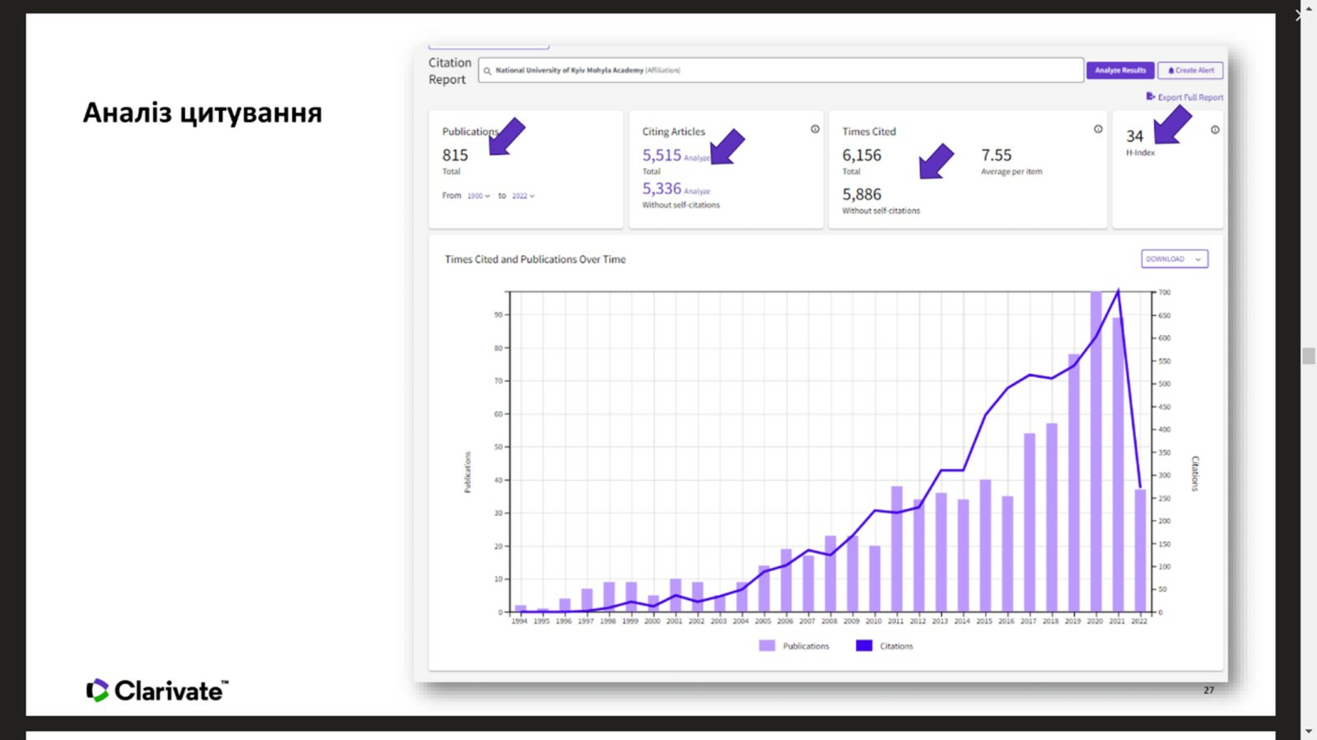
Task: Click the bell icon on Create Alert
Action: pos(1170,71)
